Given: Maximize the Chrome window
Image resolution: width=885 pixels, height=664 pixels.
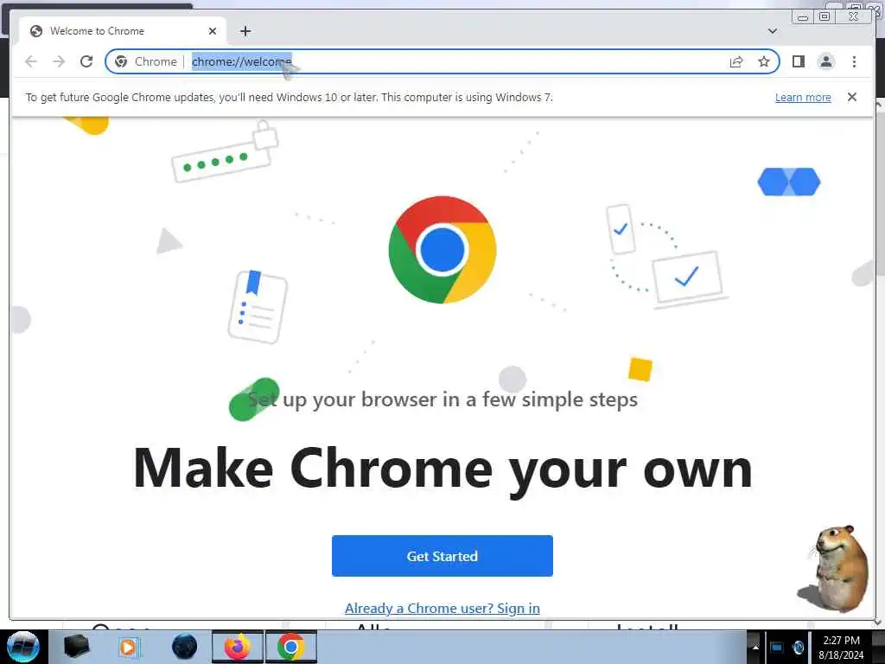Looking at the screenshot, I should tap(825, 17).
